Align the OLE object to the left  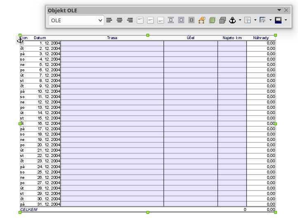(x=109, y=20)
